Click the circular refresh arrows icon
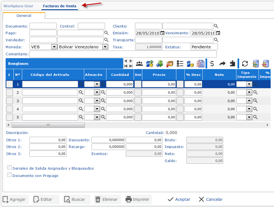274x207 pixels. point(245,64)
